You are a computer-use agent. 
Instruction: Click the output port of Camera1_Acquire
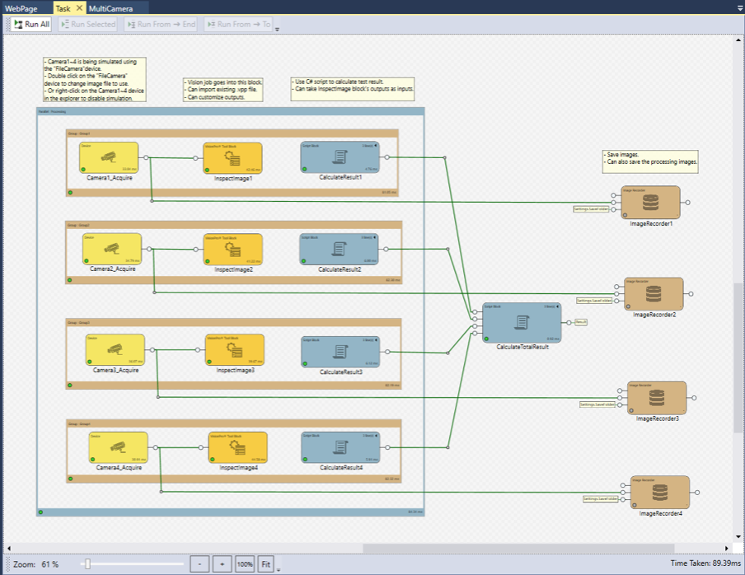coord(146,157)
